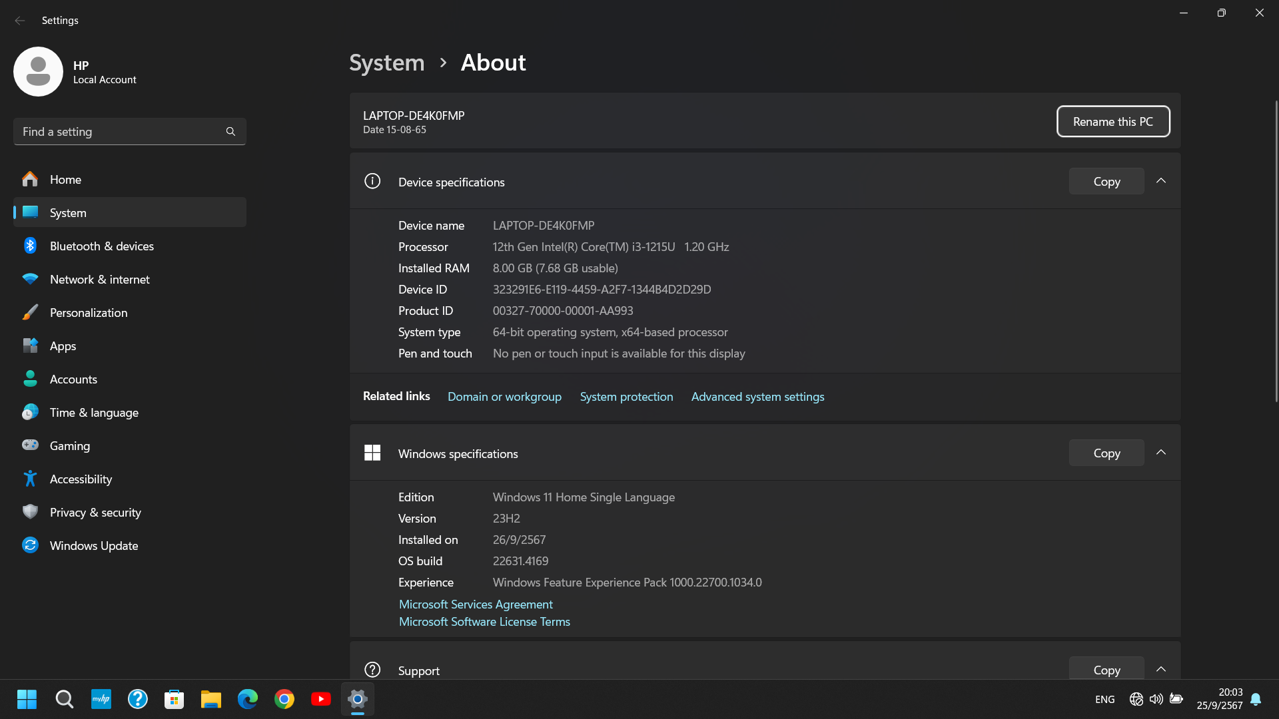This screenshot has width=1279, height=719.
Task: Open Microsoft Store from taskbar
Action: click(175, 699)
